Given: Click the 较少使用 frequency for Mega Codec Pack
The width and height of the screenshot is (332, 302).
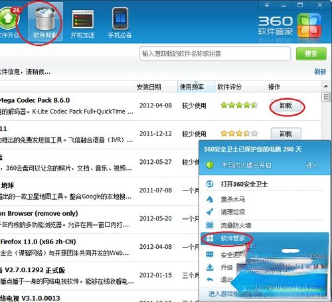Looking at the screenshot, I should coord(194,106).
